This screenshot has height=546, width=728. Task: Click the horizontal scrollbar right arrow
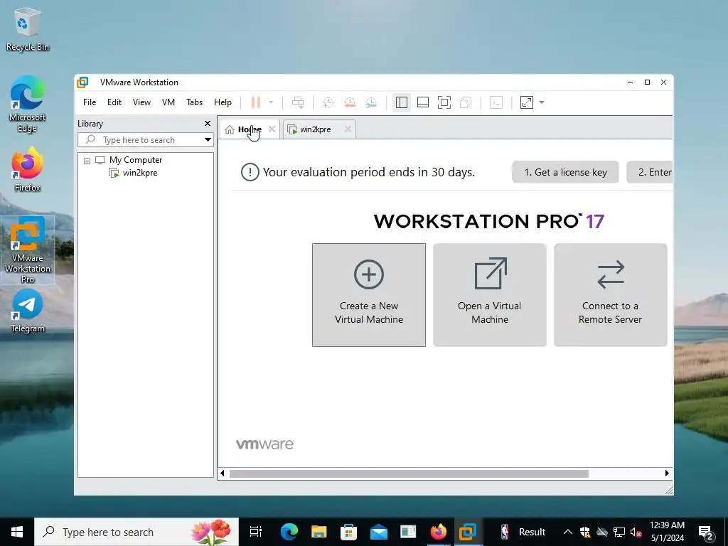click(667, 473)
